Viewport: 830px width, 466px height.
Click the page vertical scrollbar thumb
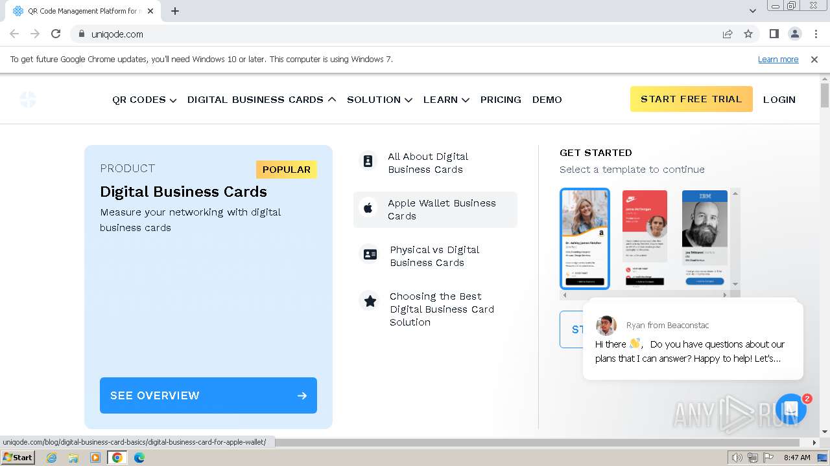825,95
